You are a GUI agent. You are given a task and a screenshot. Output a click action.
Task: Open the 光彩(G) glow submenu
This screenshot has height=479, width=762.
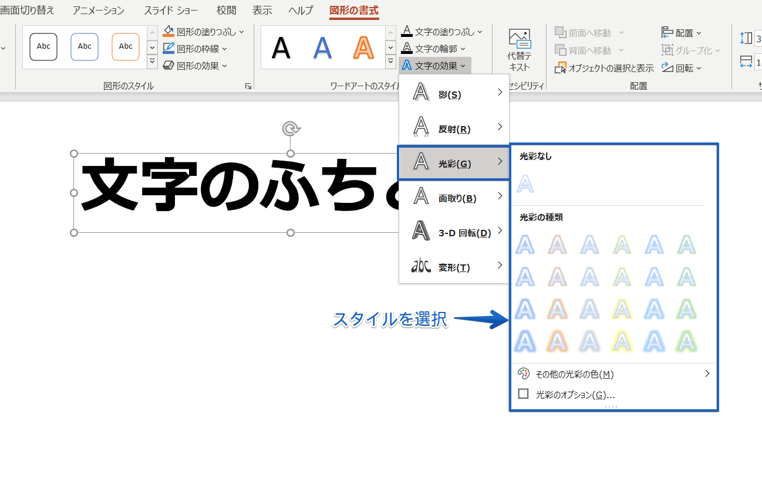point(454,163)
